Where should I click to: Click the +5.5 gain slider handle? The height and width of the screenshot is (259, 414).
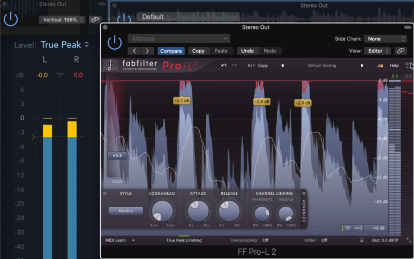(x=117, y=155)
